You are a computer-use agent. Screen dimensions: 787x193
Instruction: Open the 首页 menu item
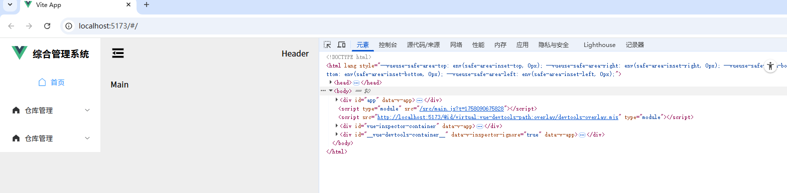50,82
